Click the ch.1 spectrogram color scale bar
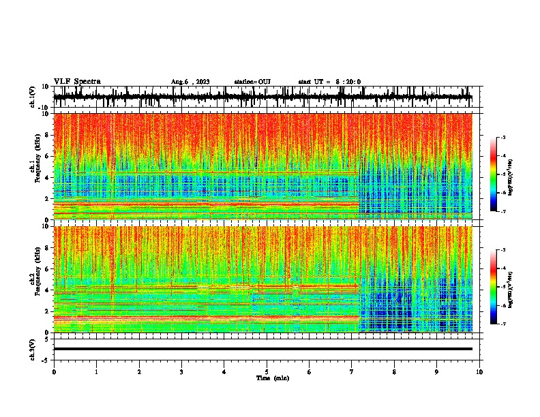 coord(494,174)
